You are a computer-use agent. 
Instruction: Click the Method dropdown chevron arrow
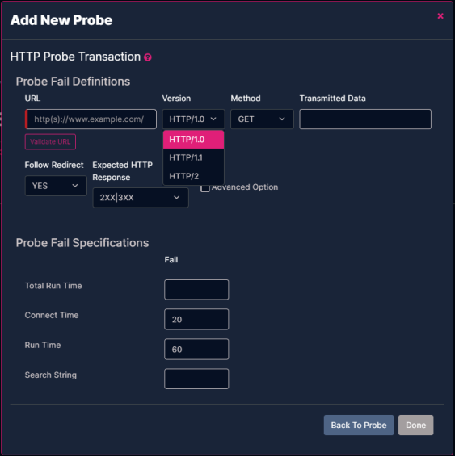pyautogui.click(x=282, y=119)
